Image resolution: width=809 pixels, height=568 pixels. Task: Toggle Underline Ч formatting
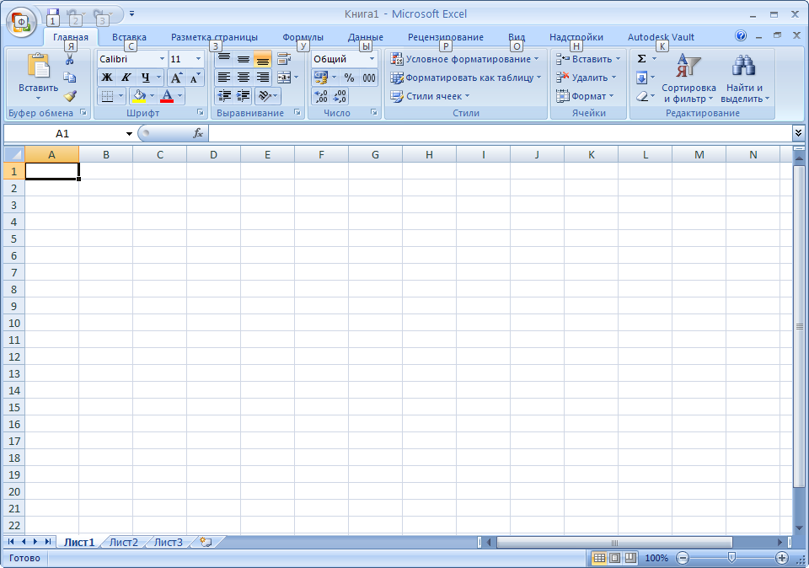(x=146, y=78)
